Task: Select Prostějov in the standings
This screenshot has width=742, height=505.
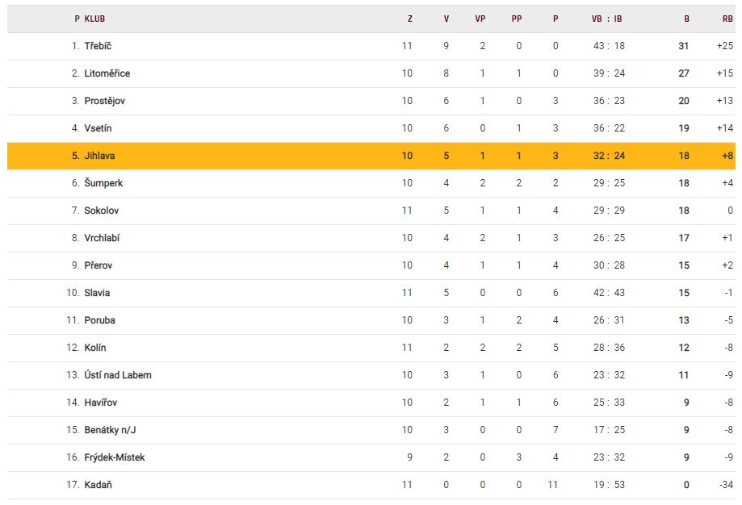Action: (x=104, y=101)
